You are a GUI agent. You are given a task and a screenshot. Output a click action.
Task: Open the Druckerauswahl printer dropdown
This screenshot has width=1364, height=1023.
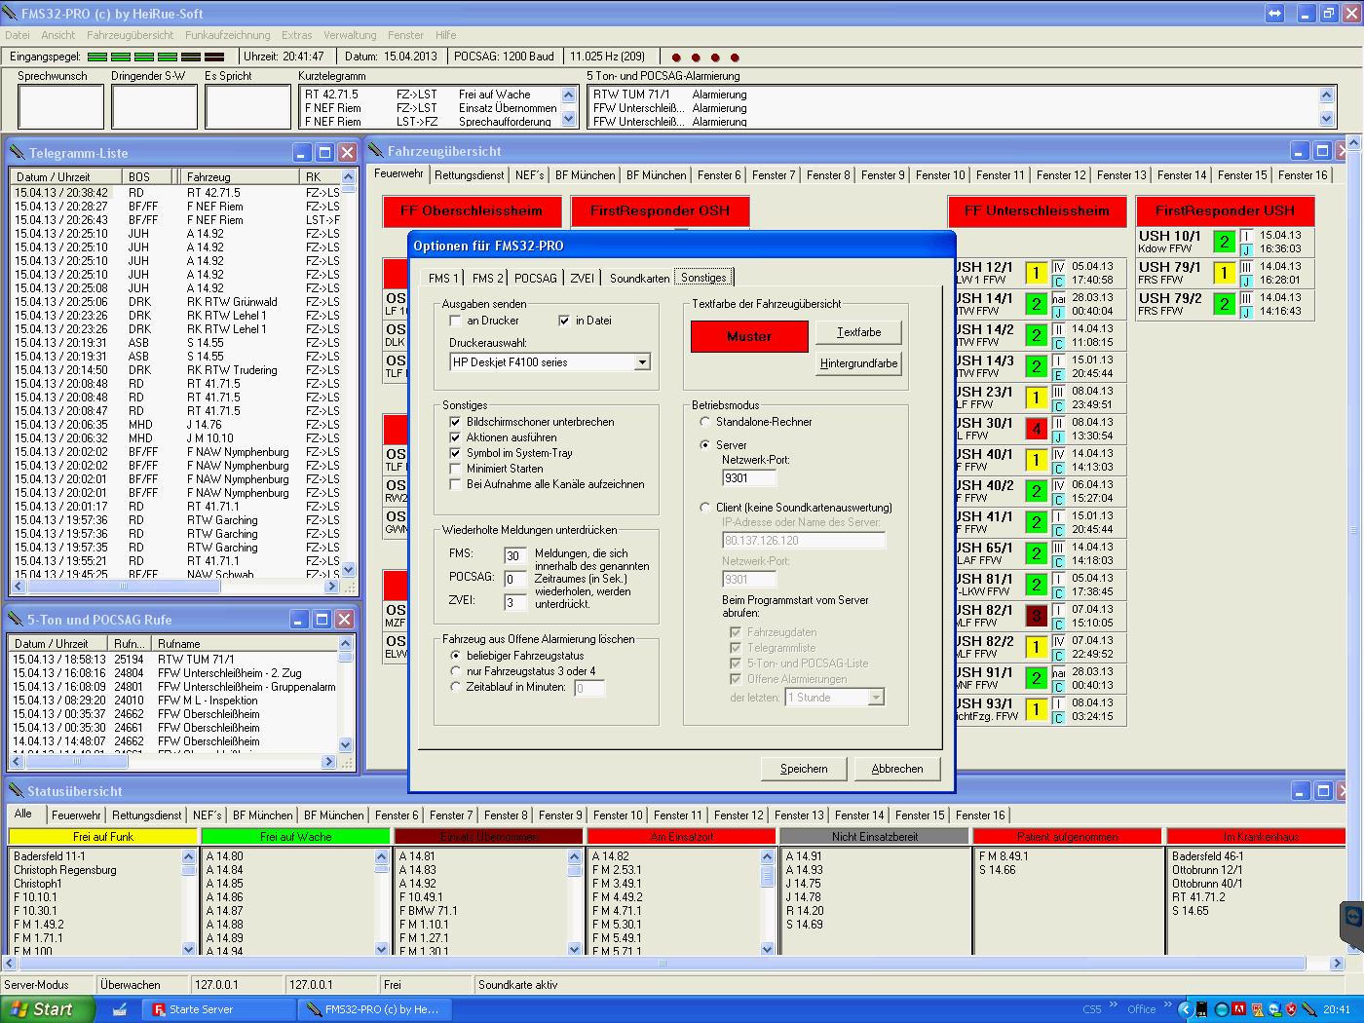642,362
